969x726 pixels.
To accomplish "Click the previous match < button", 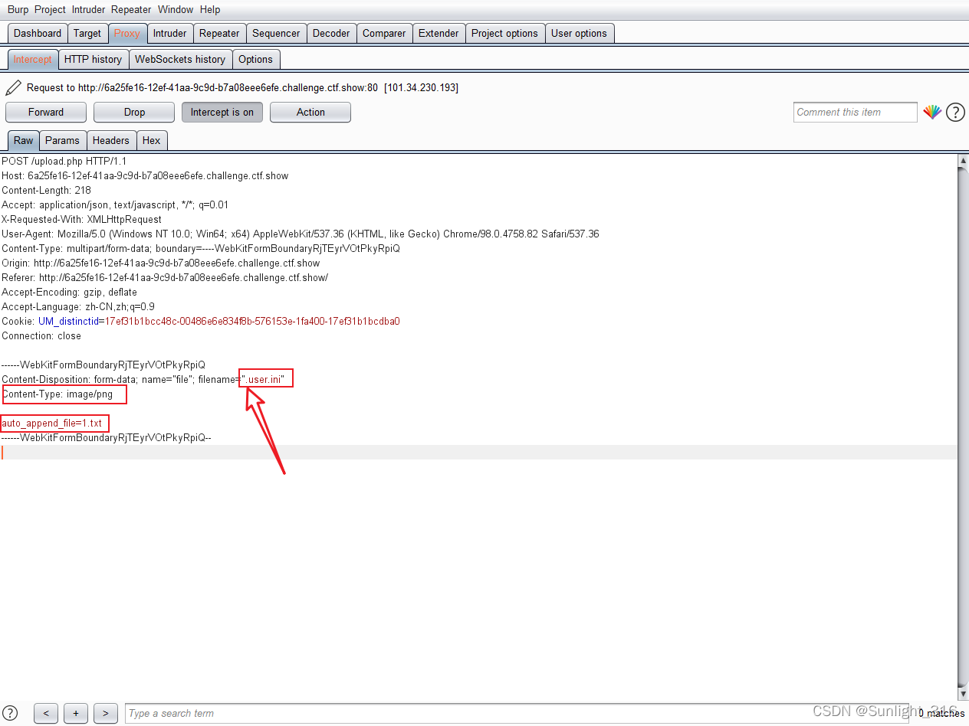I will (46, 713).
